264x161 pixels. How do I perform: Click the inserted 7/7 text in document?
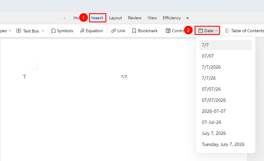tap(124, 77)
